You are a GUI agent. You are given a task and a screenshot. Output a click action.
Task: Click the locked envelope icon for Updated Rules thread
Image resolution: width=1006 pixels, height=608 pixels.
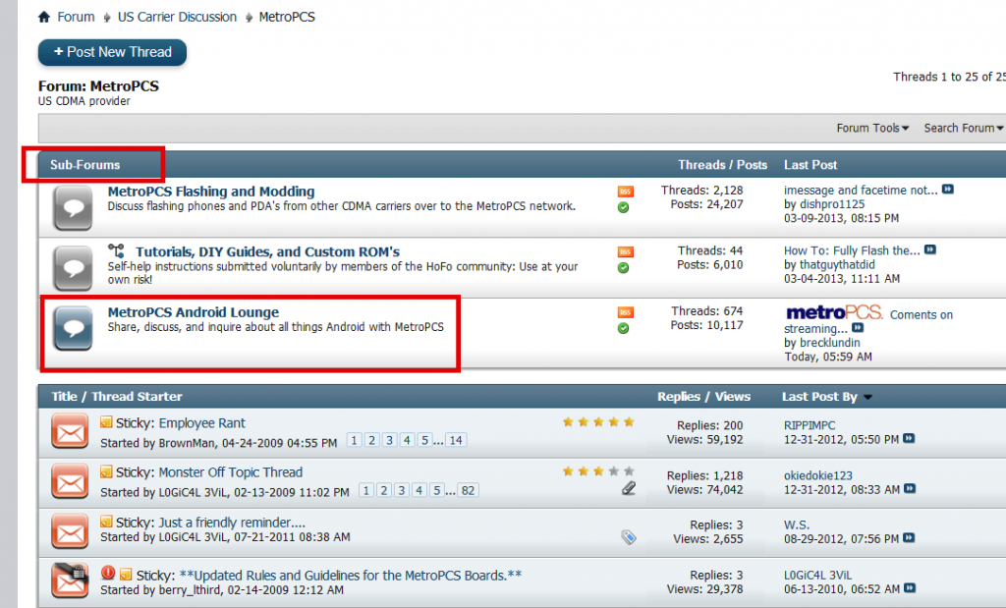[70, 580]
